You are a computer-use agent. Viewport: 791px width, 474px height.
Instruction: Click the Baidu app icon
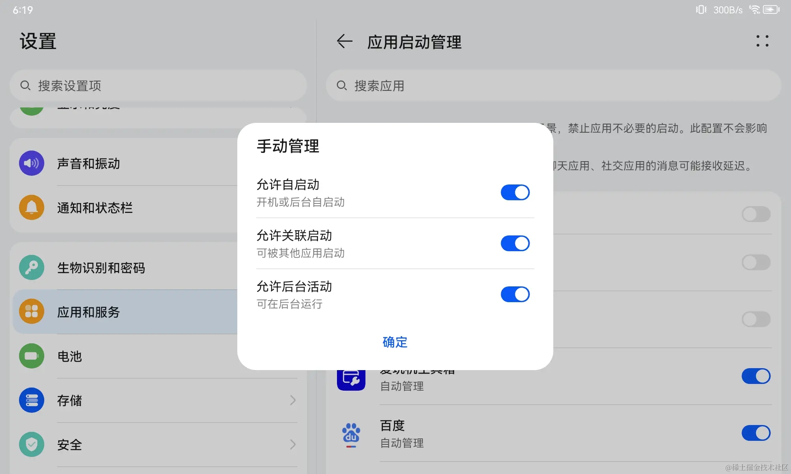coord(351,433)
